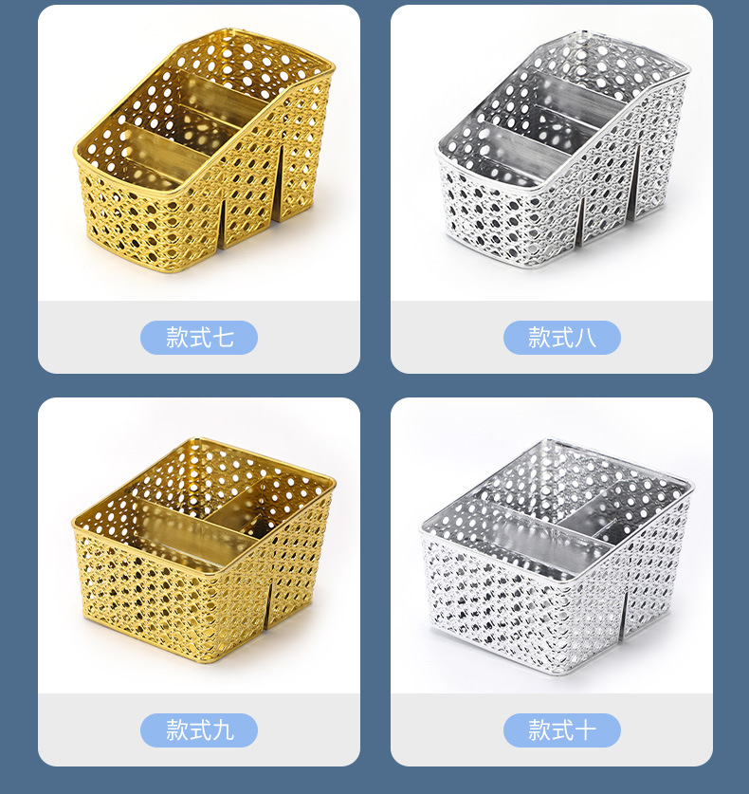Select the silver tall-back basket image
The height and width of the screenshot is (794, 749).
562,151
